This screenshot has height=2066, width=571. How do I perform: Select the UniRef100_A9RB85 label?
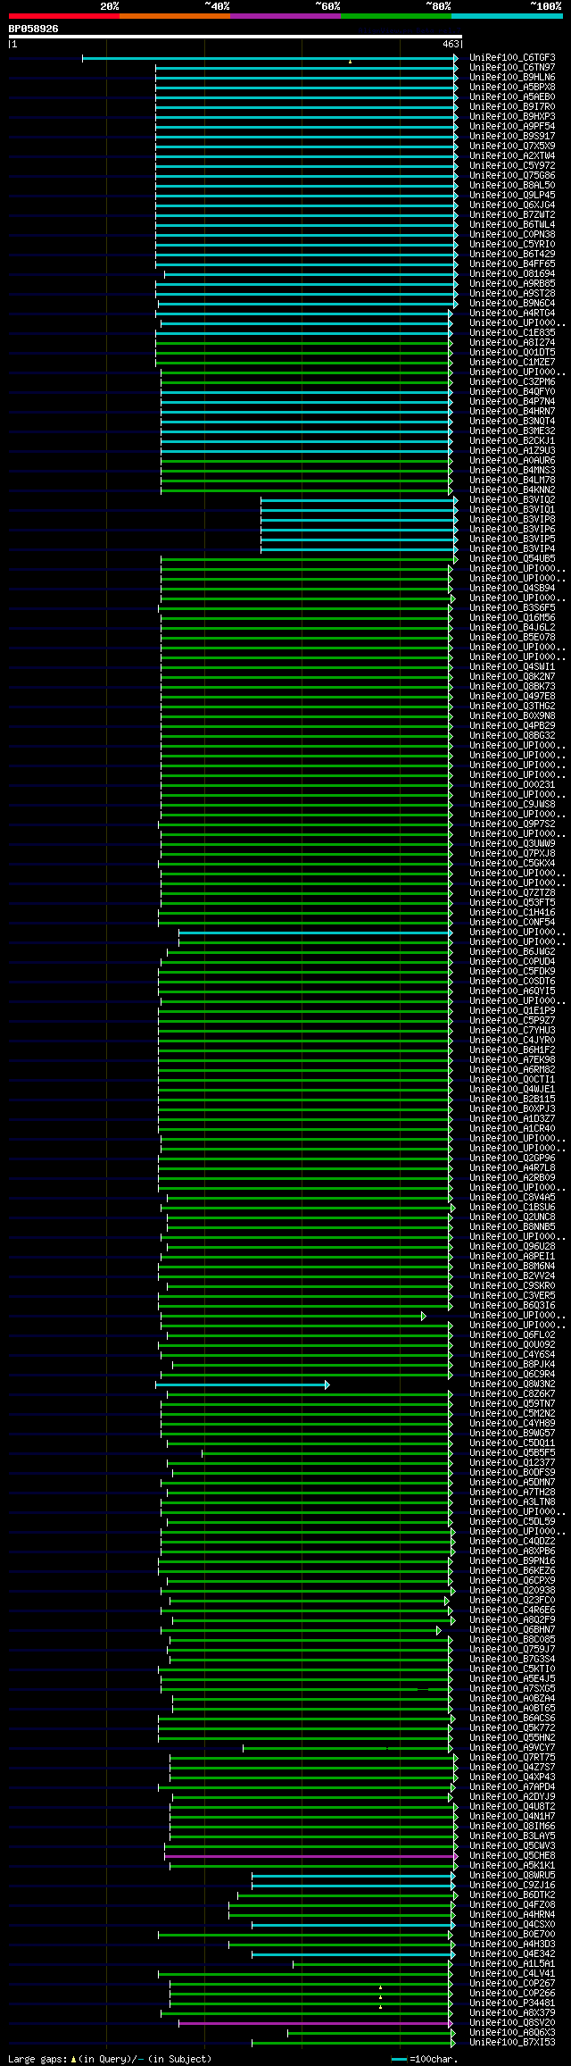point(512,284)
